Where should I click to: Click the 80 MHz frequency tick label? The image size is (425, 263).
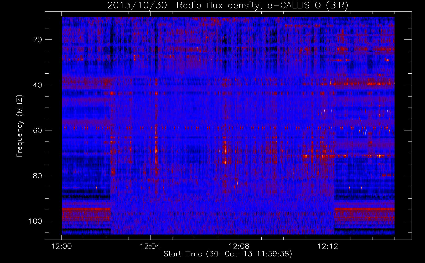[38, 176]
